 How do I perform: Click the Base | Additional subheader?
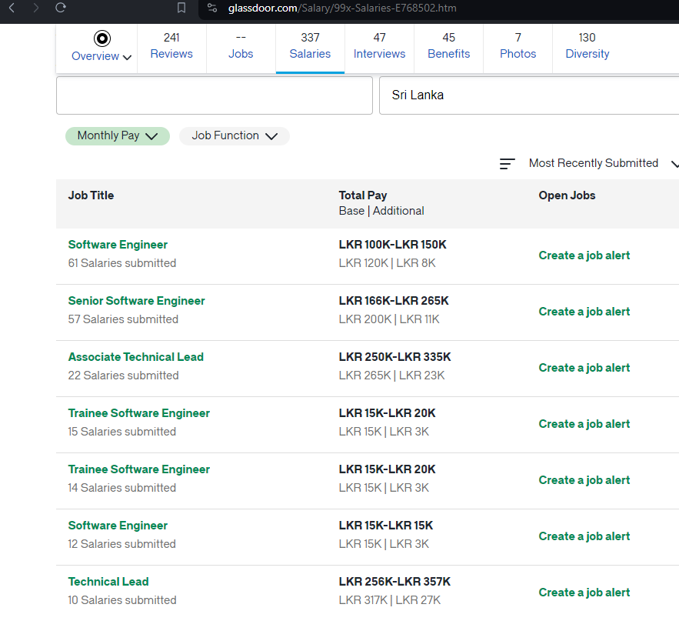coord(381,211)
